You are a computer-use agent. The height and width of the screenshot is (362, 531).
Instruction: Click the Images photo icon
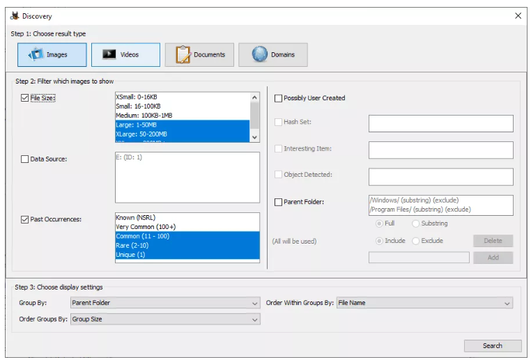(x=36, y=54)
